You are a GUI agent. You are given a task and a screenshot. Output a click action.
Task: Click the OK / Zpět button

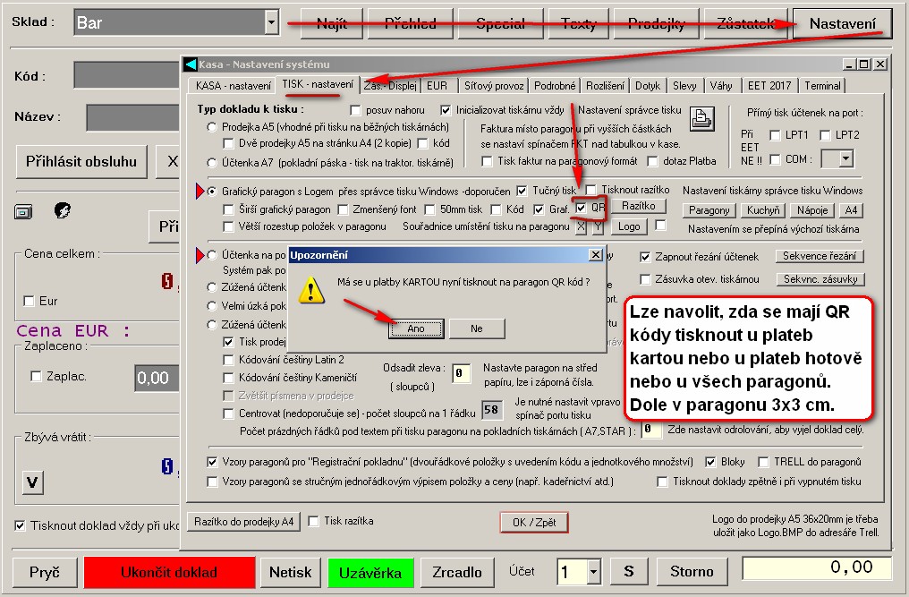[534, 521]
